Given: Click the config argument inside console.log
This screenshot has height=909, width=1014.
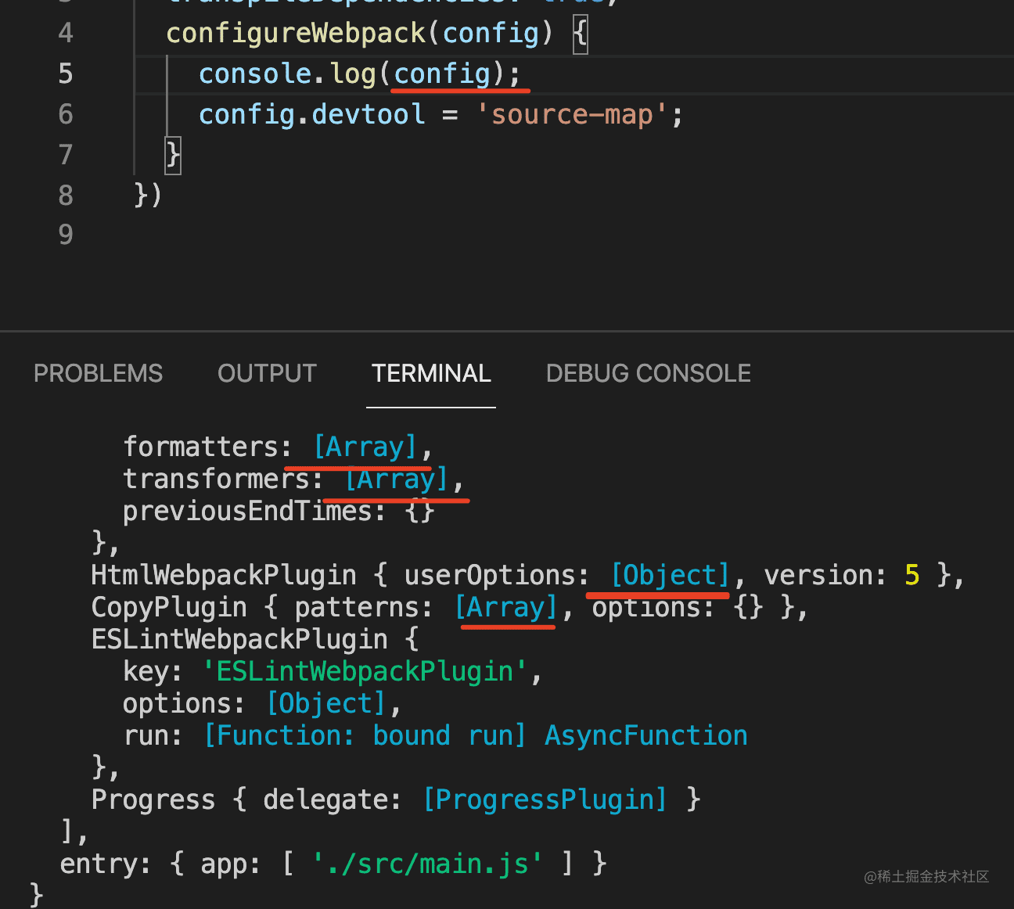Looking at the screenshot, I should 442,74.
